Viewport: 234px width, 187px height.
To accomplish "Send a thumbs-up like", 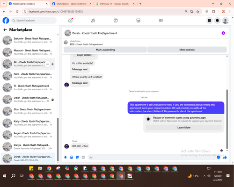I will click(x=225, y=158).
